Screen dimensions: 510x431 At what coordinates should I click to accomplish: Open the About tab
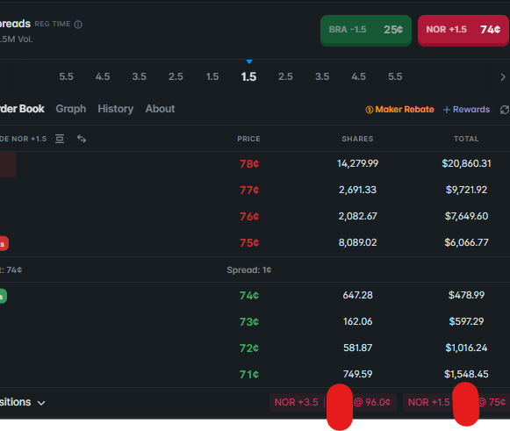click(160, 109)
